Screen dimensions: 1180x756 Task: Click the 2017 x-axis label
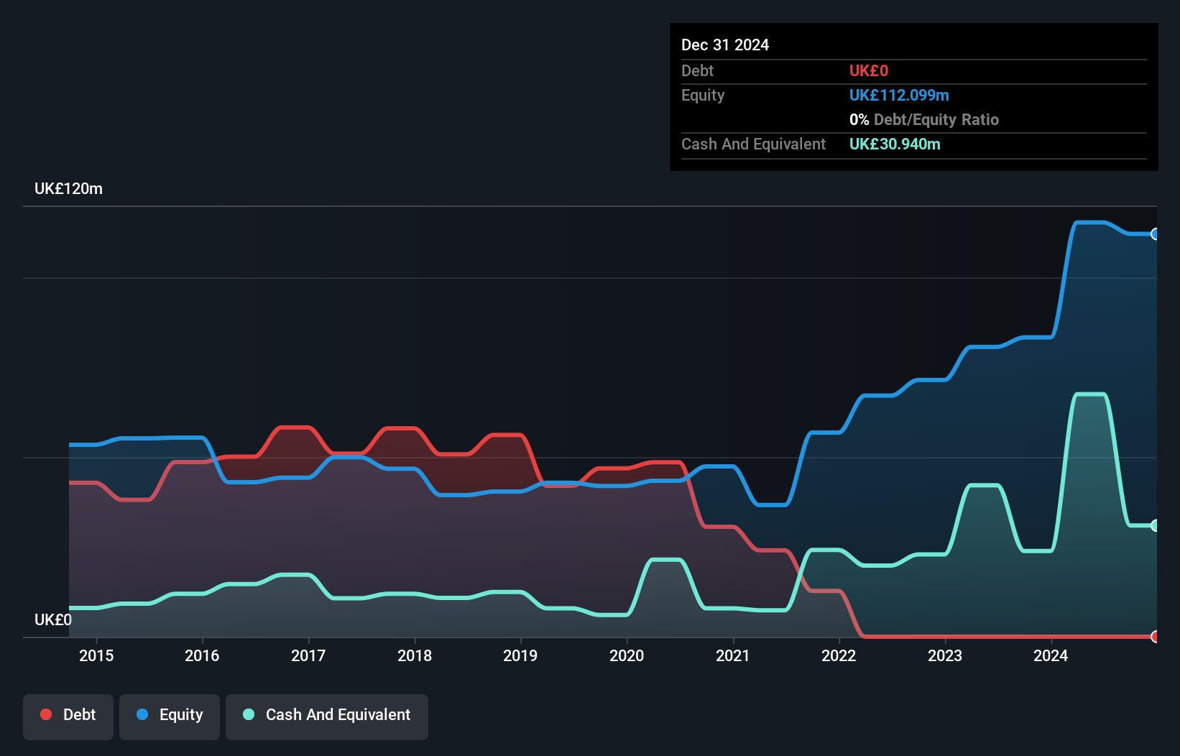[308, 655]
